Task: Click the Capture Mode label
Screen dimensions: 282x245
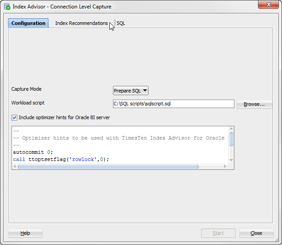Action: pyautogui.click(x=26, y=89)
